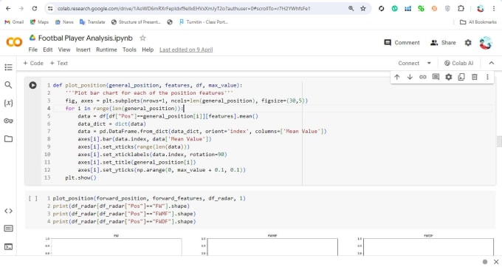This screenshot has height=267, width=502.
Task: Open code snippets panel
Action: 8,211
